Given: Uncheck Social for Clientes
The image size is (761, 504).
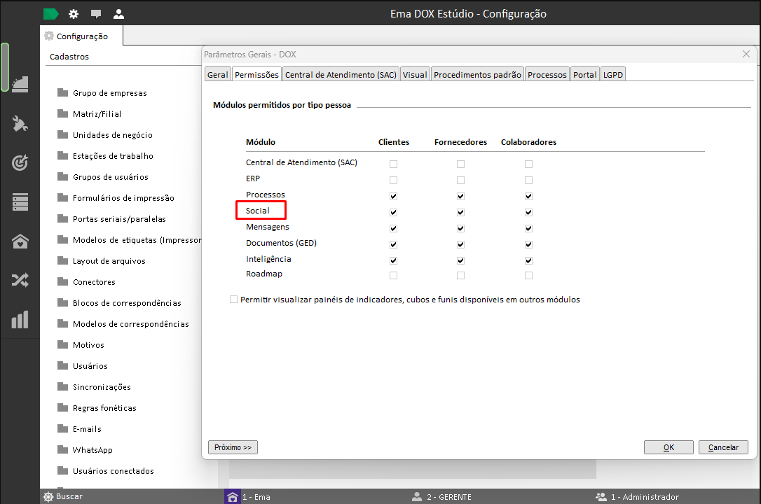Looking at the screenshot, I should click(394, 212).
